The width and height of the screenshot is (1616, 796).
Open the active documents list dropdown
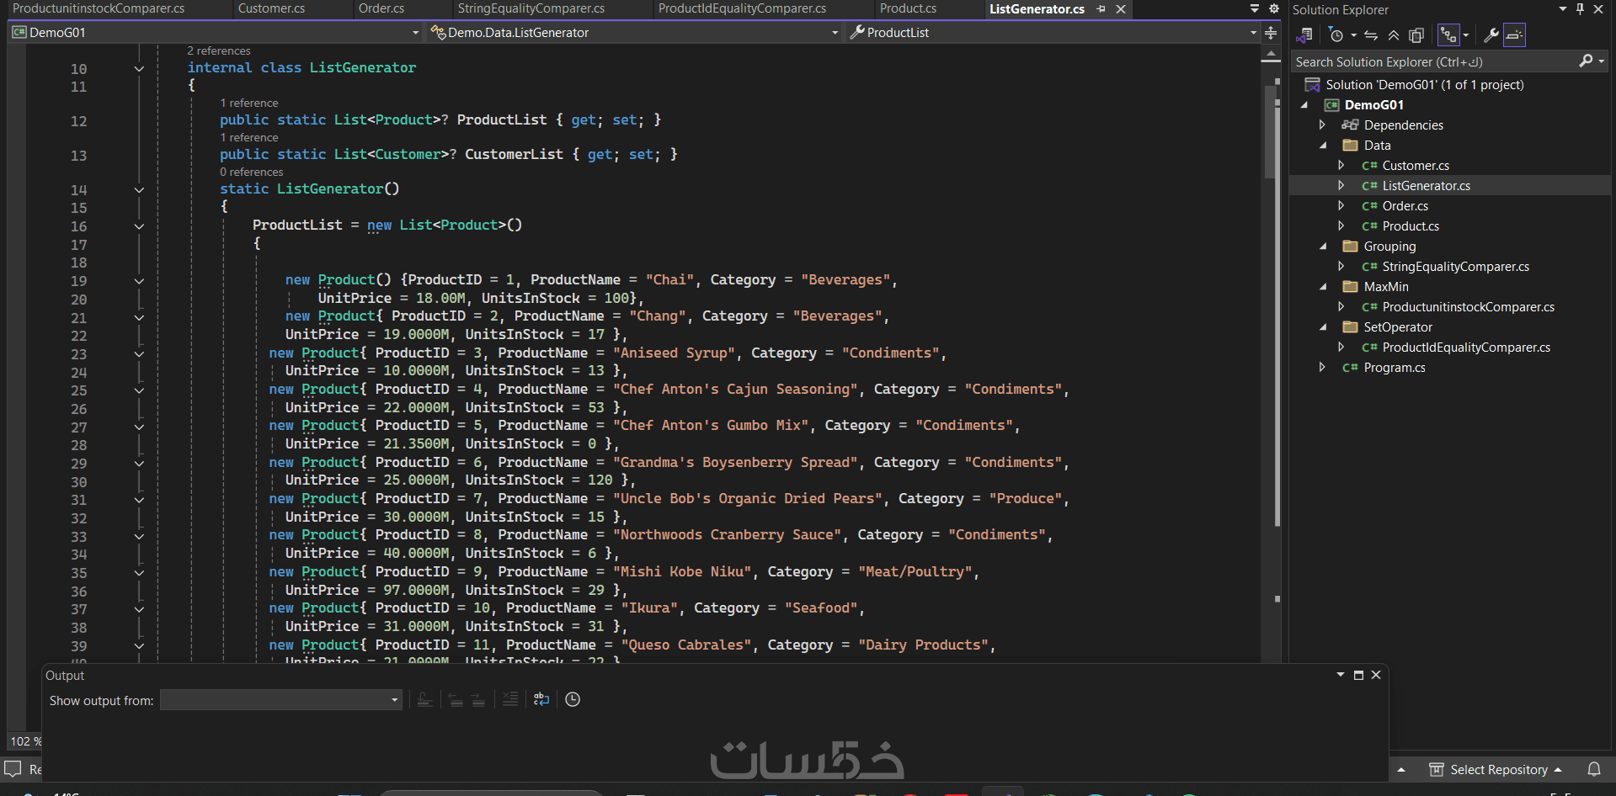pyautogui.click(x=1255, y=8)
